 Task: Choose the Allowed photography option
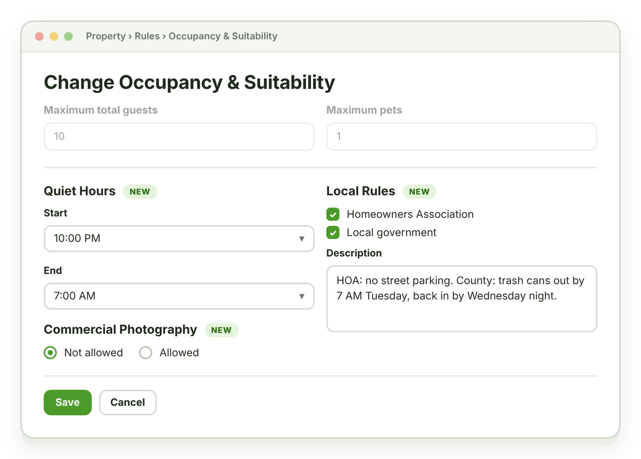[x=146, y=353]
